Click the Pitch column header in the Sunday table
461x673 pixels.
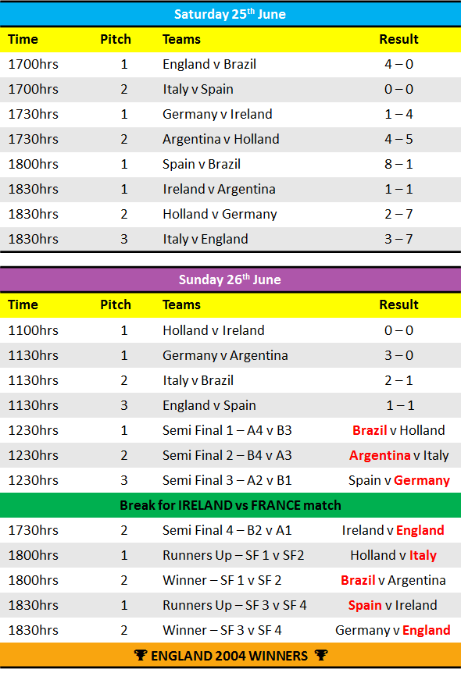116,304
